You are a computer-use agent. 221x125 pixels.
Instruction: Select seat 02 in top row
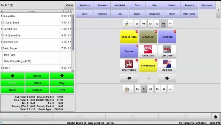pyautogui.click(x=150, y=24)
